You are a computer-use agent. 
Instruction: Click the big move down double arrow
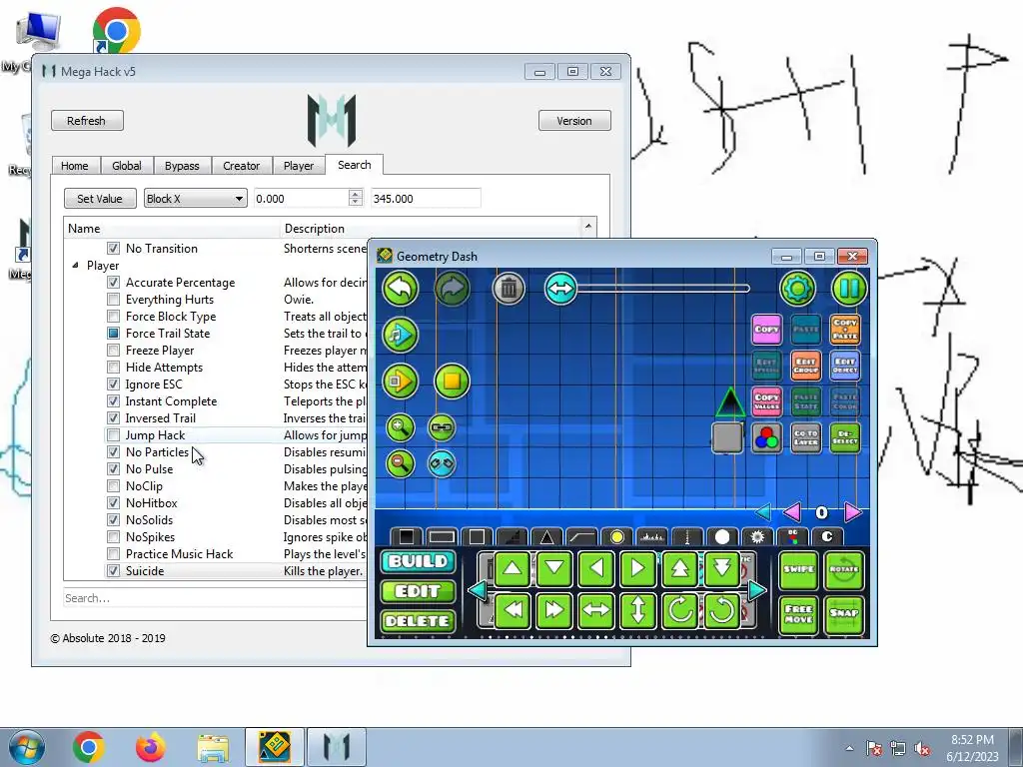click(721, 568)
